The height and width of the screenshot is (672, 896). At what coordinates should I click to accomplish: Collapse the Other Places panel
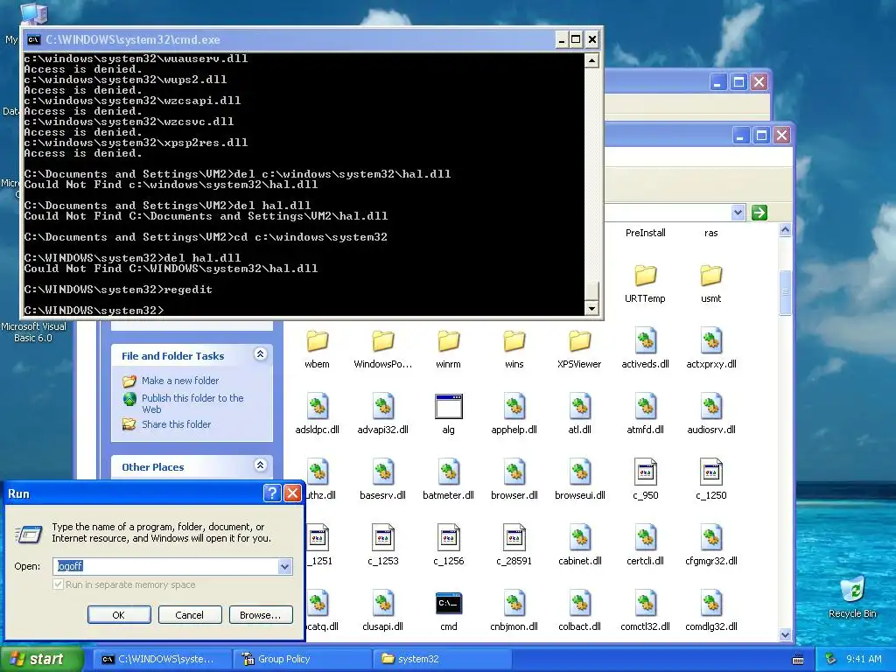point(260,465)
